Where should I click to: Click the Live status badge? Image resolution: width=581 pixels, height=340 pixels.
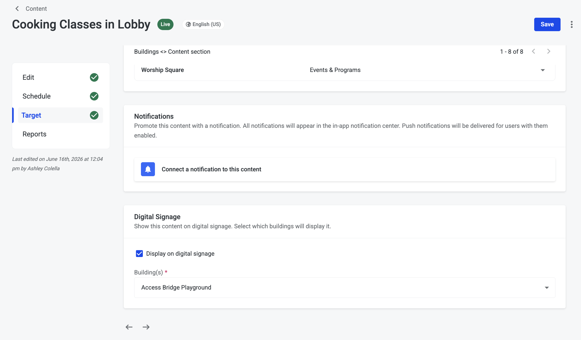point(165,24)
